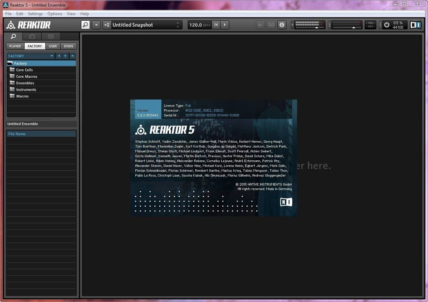The image size is (428, 302).
Task: Go up one folder level arrow
Action: pyautogui.click(x=72, y=56)
